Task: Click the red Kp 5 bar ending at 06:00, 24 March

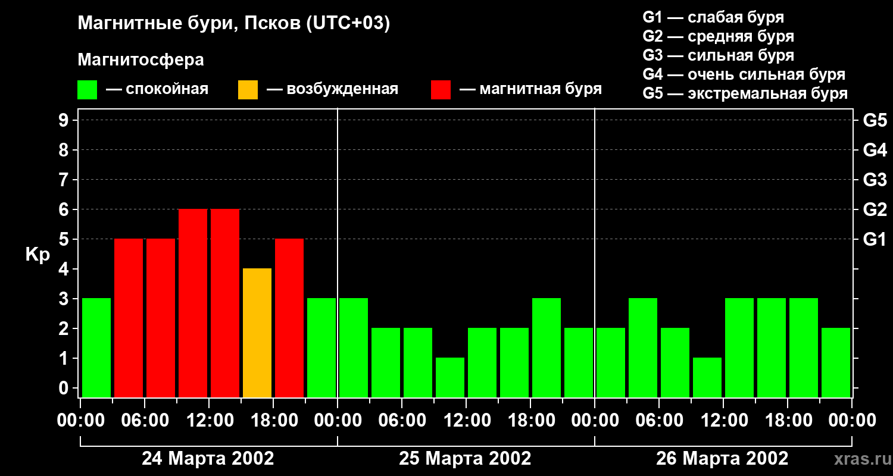Action: 129,318
